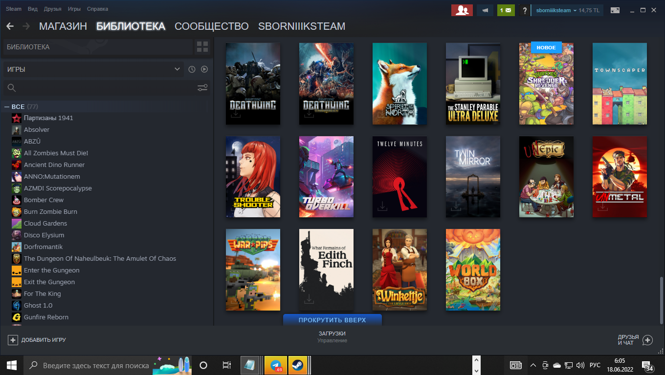This screenshot has width=665, height=375.
Task: Click the add friends plus icon
Action: click(x=647, y=340)
